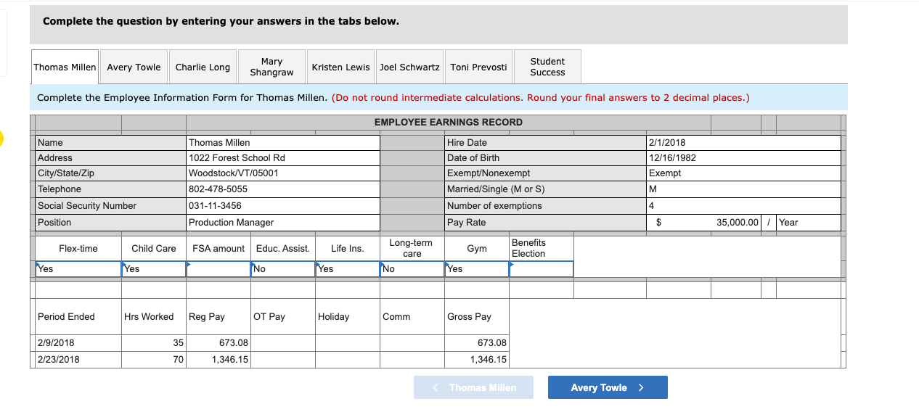Select the Thomas Millen tab

click(65, 67)
